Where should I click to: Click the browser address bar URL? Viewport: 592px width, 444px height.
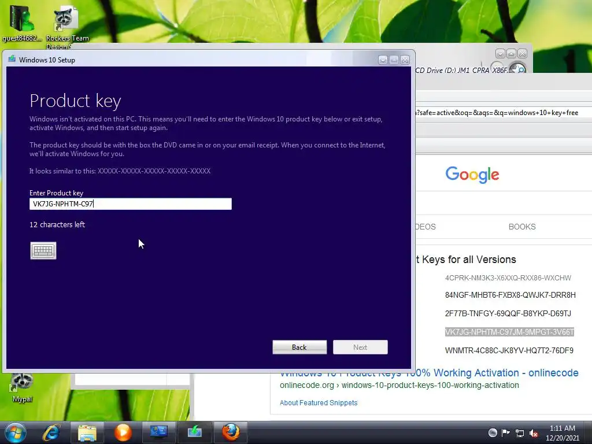pyautogui.click(x=504, y=113)
